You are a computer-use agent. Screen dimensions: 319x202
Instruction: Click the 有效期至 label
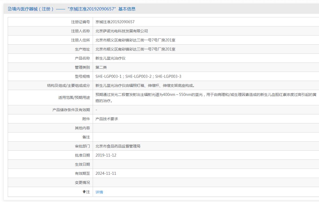coord(82,173)
